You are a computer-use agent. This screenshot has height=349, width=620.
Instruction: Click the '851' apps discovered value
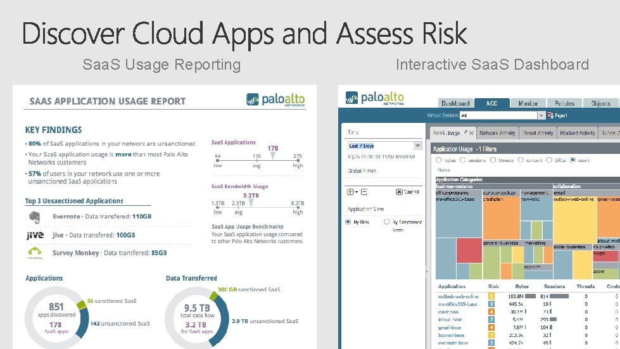pos(56,307)
